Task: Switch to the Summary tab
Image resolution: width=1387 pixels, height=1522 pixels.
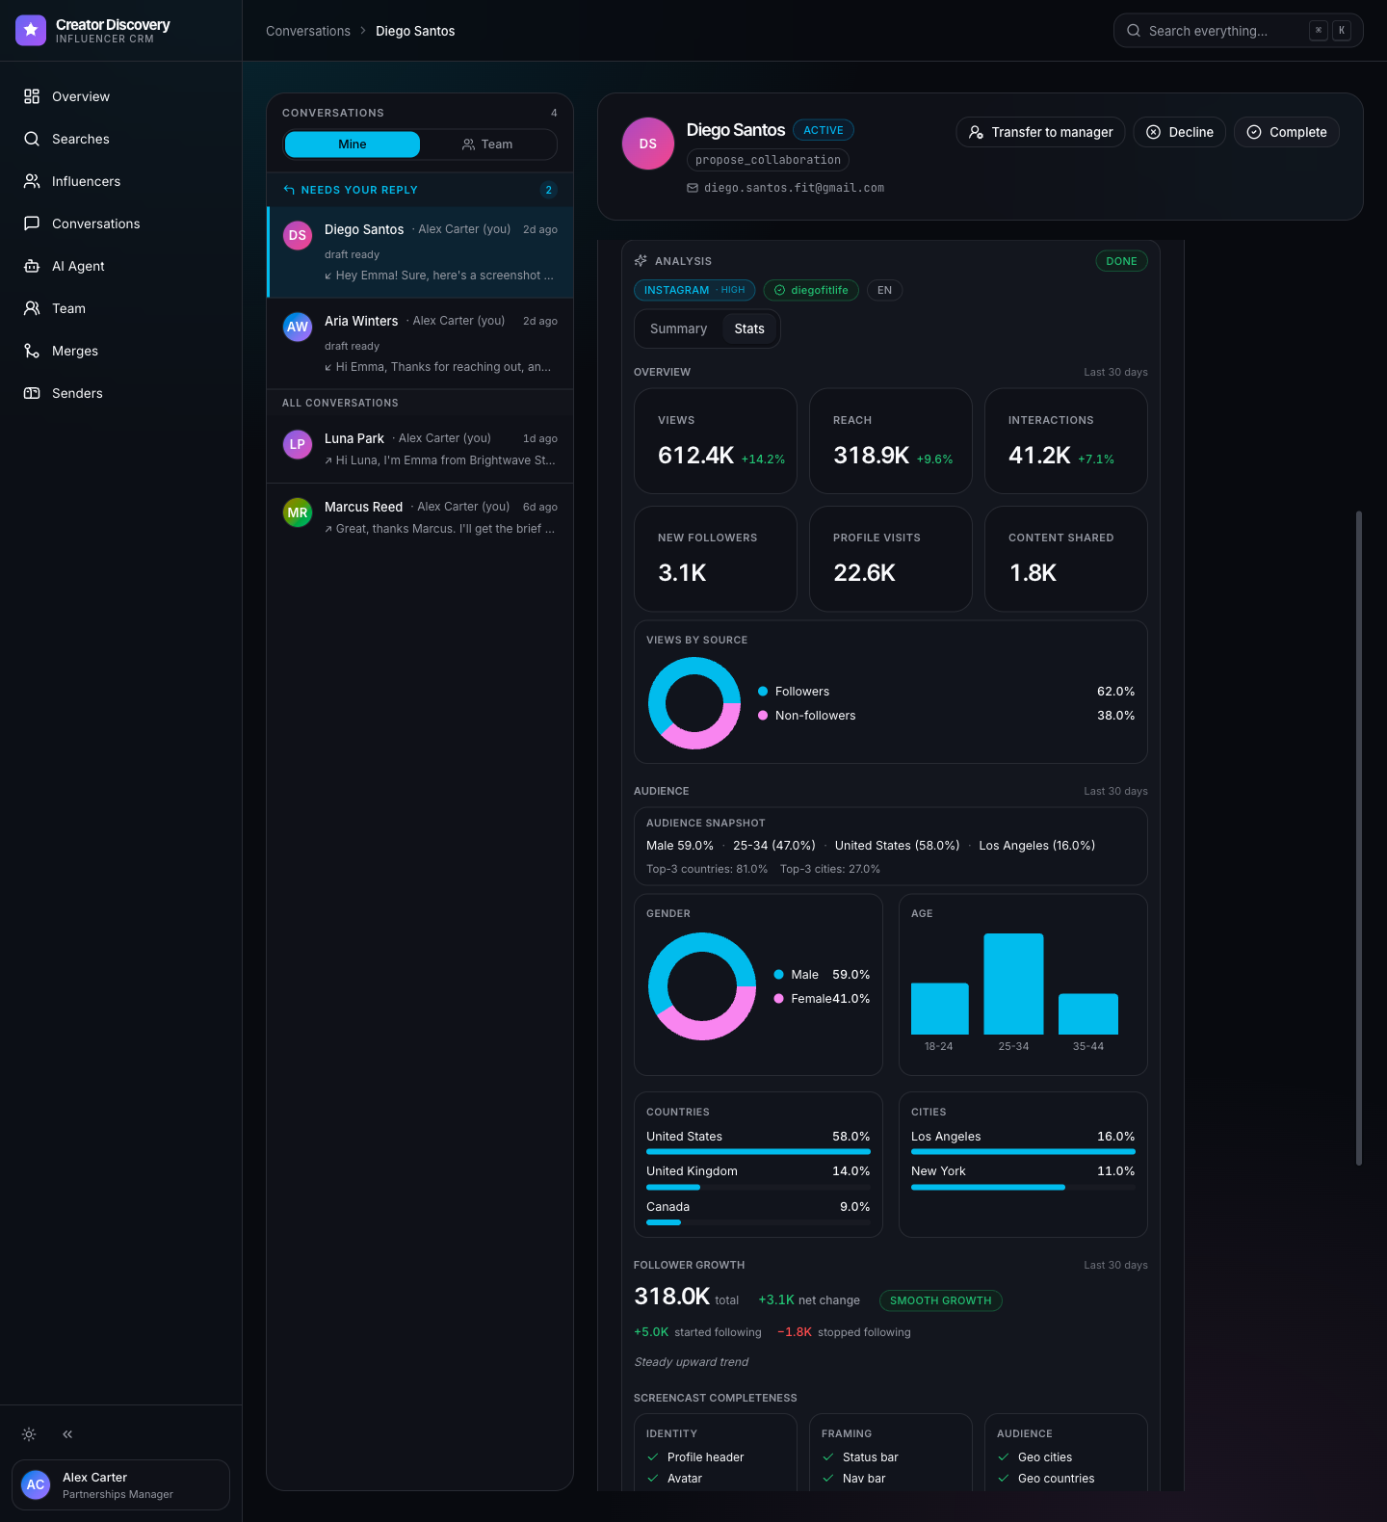Action: pyautogui.click(x=678, y=328)
